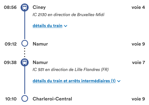Click the "voie 4" platform label for Ciney
The height and width of the screenshot is (105, 149).
click(x=138, y=7)
